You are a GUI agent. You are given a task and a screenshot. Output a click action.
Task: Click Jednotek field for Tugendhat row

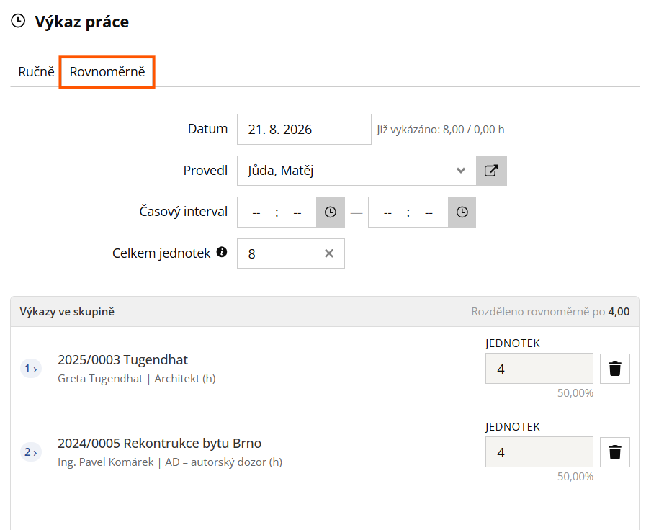point(539,369)
